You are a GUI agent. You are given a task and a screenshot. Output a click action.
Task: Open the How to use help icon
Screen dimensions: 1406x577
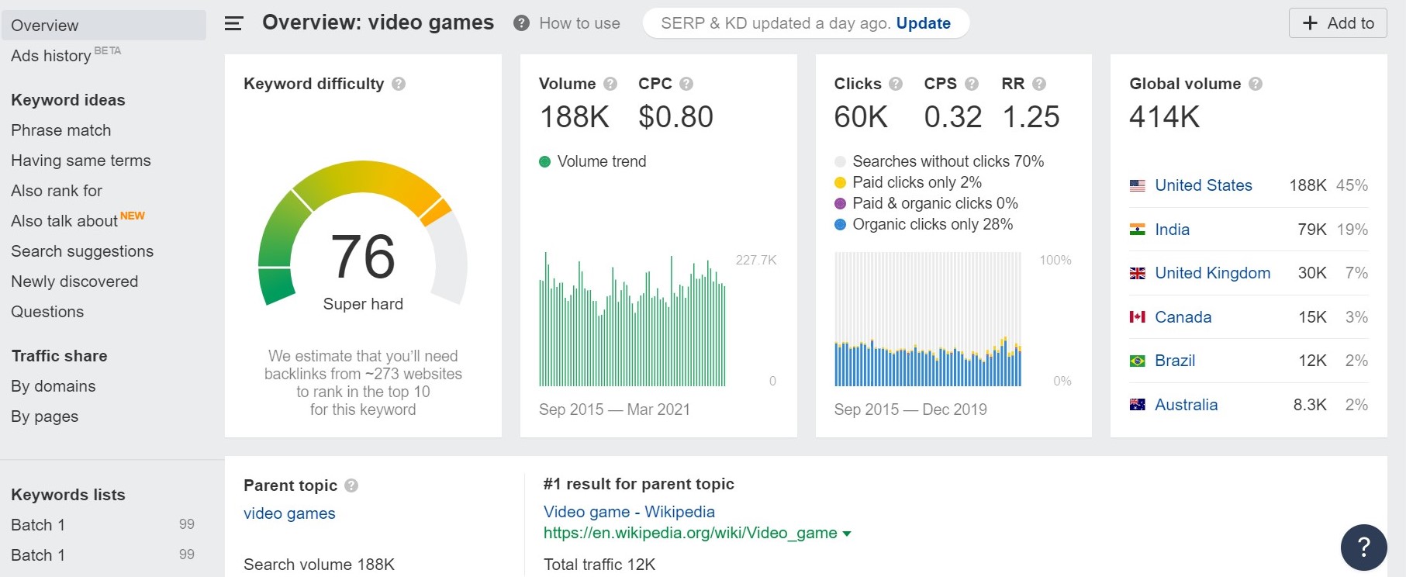pos(522,23)
